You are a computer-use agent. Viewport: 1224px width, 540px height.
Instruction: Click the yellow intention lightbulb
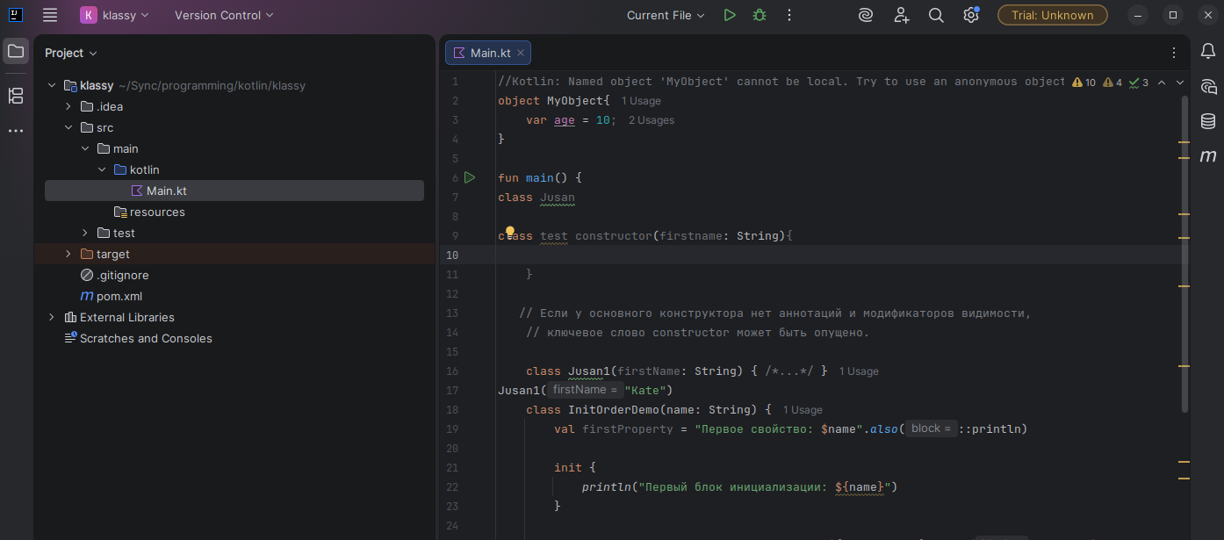tap(509, 233)
